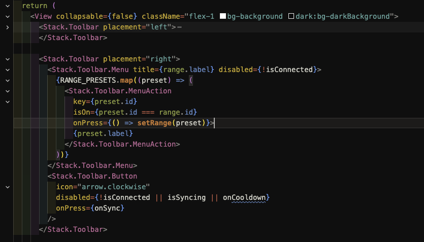
Task: Click "range.id" in the isOn comparison
Action: coord(176,112)
